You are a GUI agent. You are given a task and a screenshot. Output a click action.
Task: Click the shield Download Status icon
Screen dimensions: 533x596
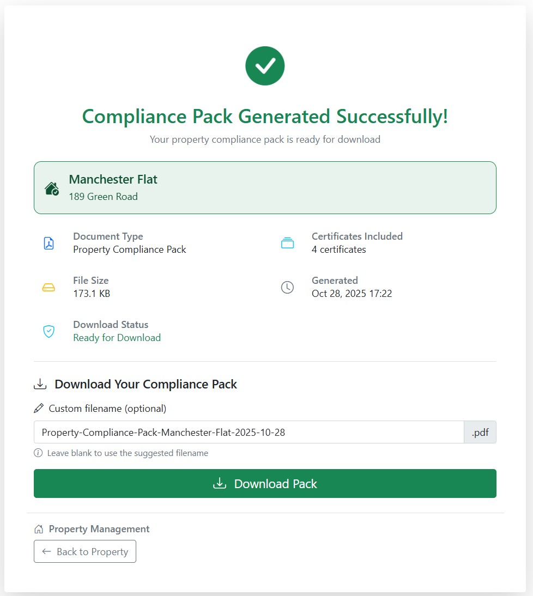[x=49, y=331]
